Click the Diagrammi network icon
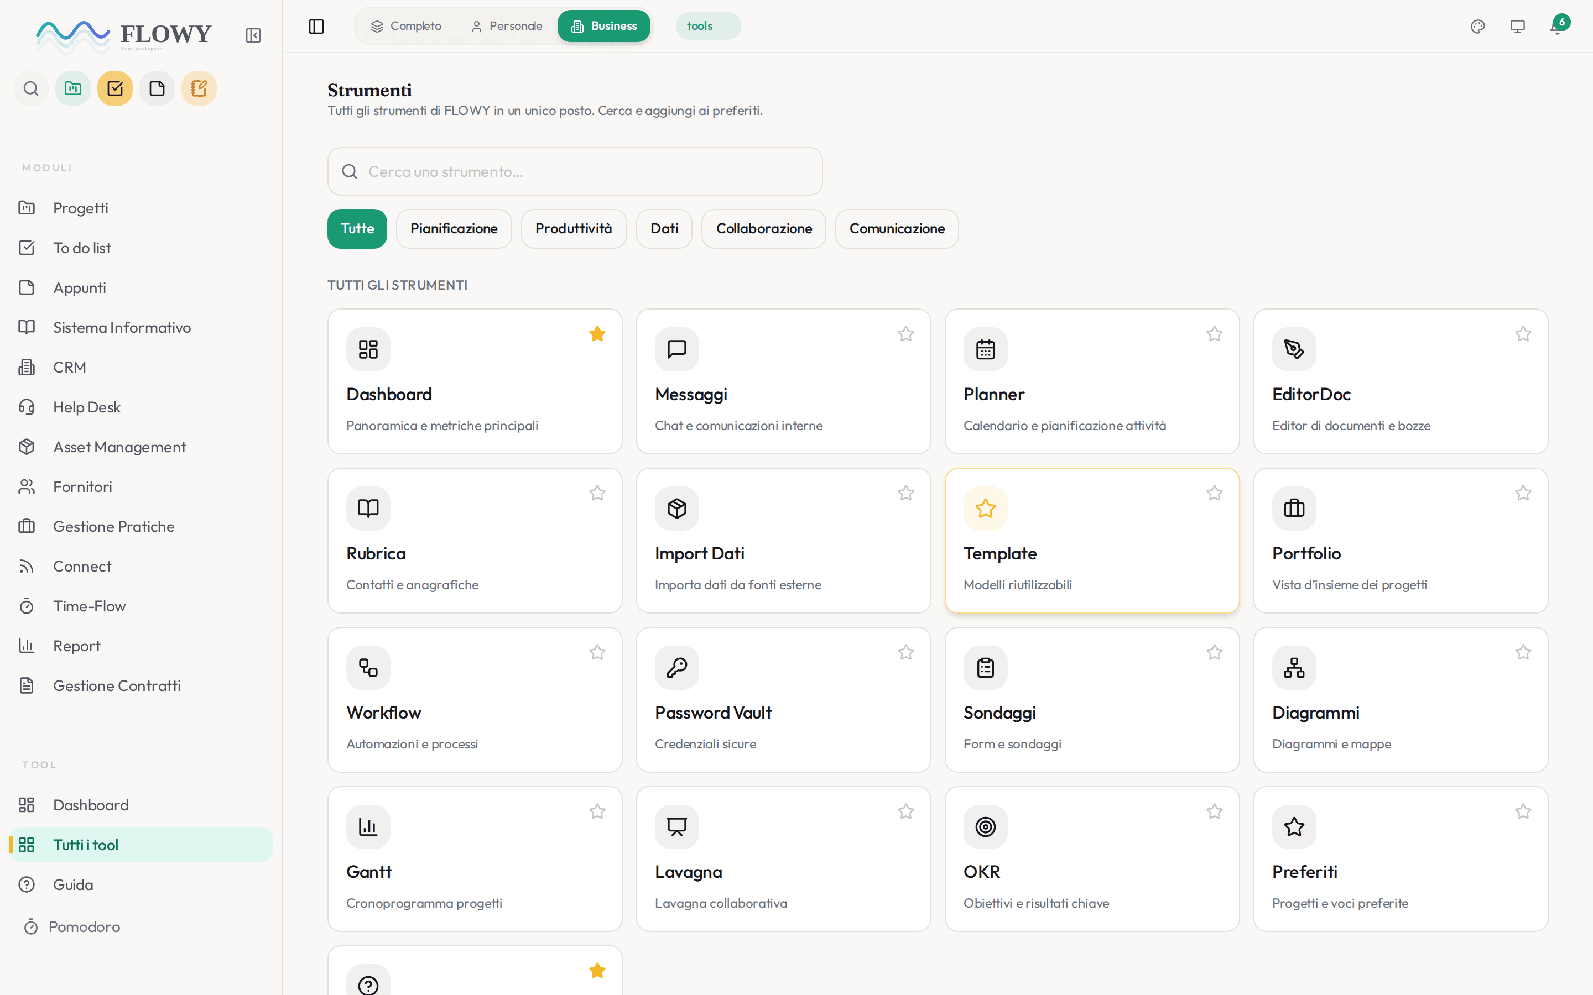This screenshot has width=1593, height=995. click(x=1294, y=667)
